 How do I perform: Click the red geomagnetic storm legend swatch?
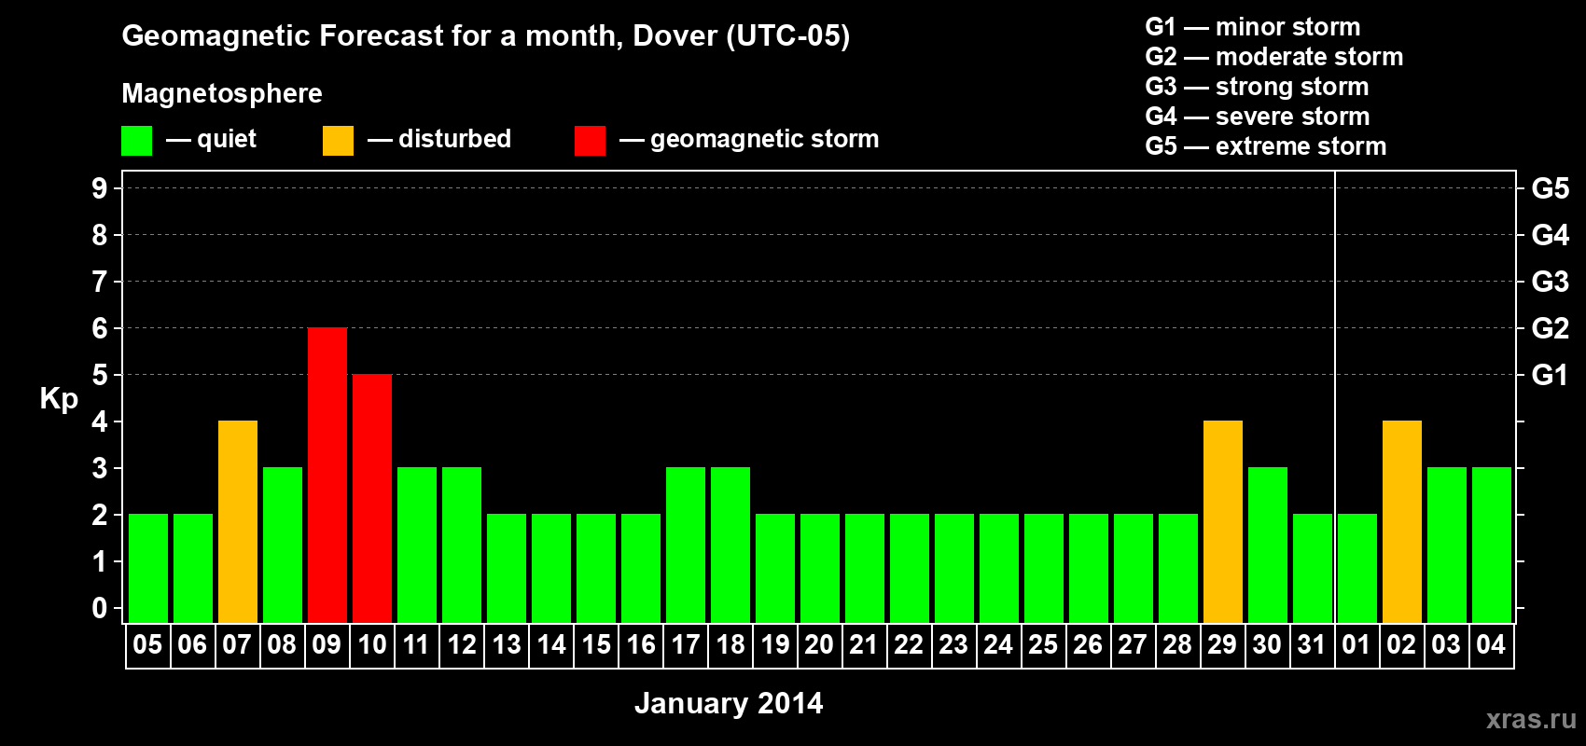tap(590, 141)
